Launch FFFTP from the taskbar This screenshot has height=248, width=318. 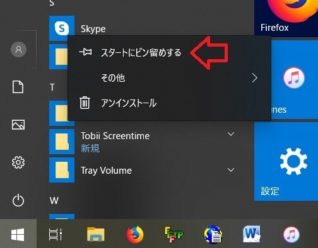(174, 234)
